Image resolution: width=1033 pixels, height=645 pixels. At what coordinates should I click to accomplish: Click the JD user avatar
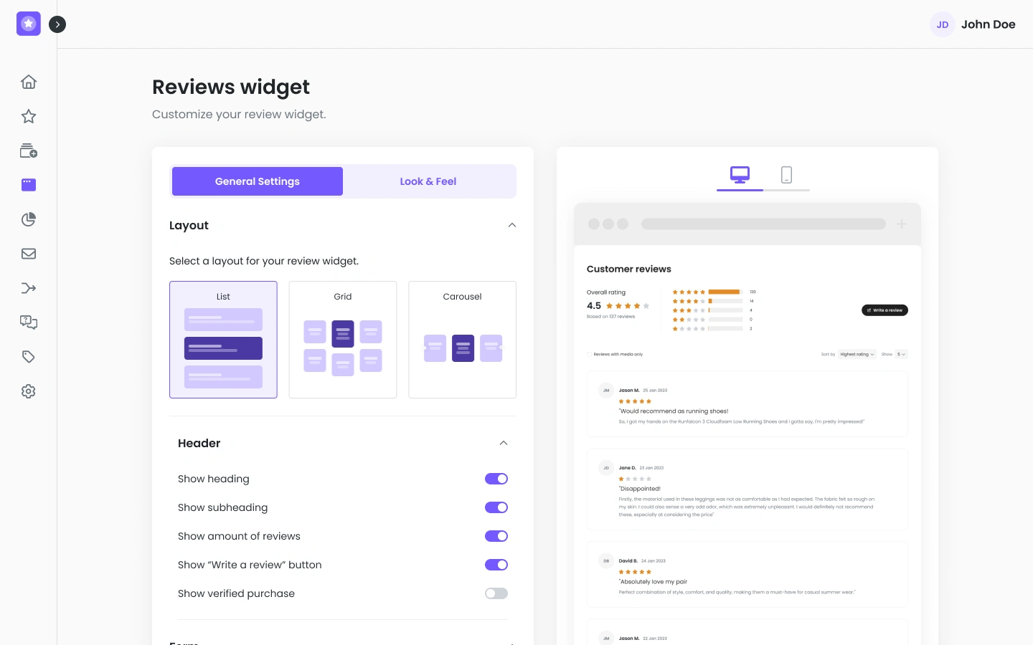click(x=943, y=24)
